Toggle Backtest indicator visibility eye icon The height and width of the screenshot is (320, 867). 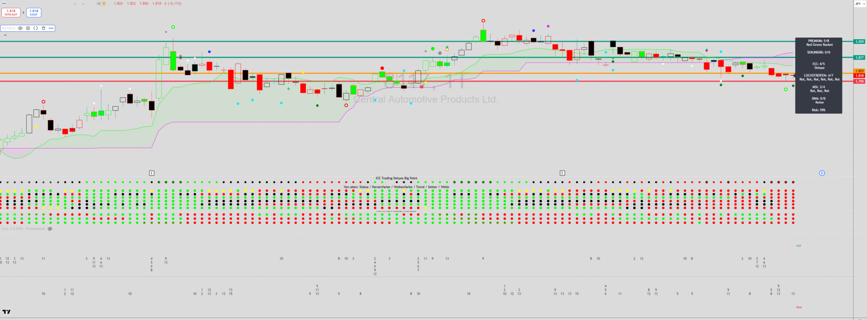coord(20,28)
